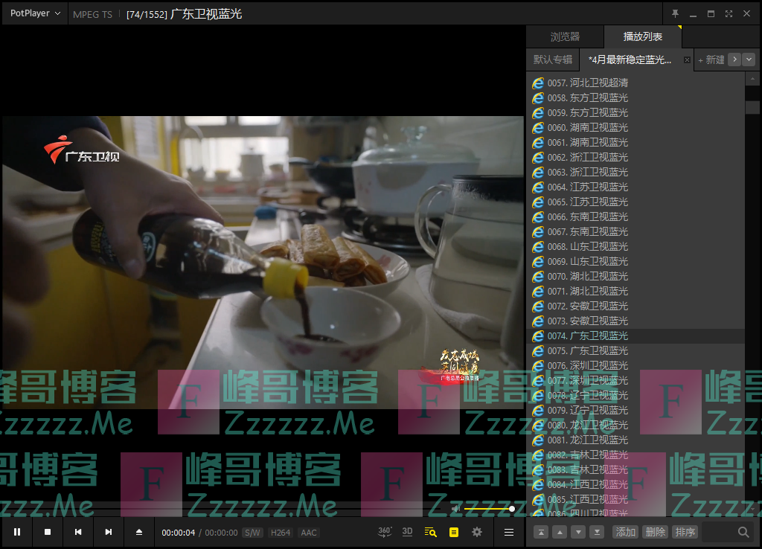Toggle 3D video mode

(x=408, y=532)
